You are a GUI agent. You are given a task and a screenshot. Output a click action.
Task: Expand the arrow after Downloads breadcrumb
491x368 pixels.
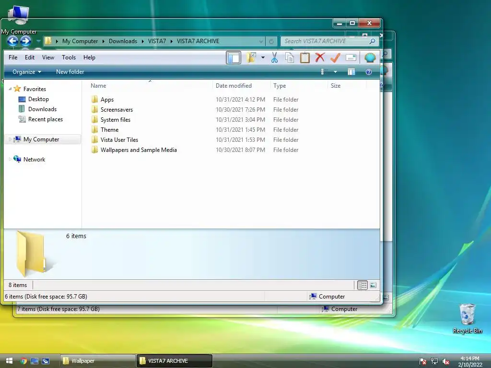tap(142, 41)
